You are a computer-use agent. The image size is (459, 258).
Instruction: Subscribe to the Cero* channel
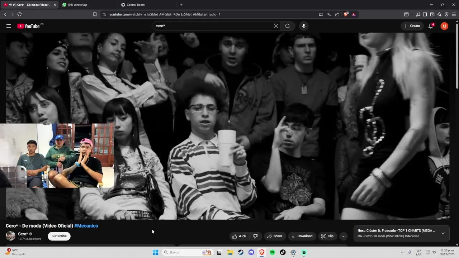pos(59,236)
